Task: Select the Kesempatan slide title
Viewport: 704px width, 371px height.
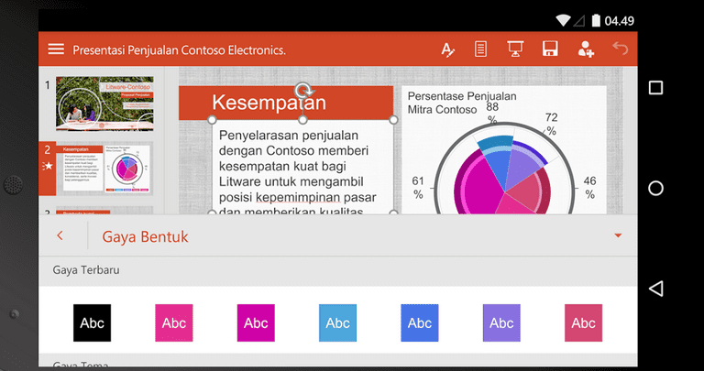Action: (x=269, y=103)
